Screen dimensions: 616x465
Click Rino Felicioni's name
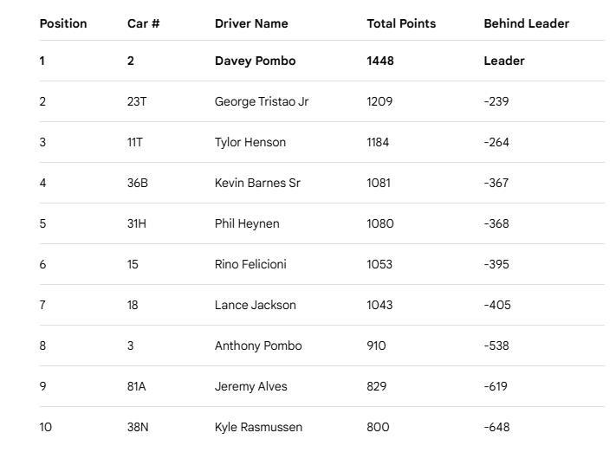pos(250,264)
